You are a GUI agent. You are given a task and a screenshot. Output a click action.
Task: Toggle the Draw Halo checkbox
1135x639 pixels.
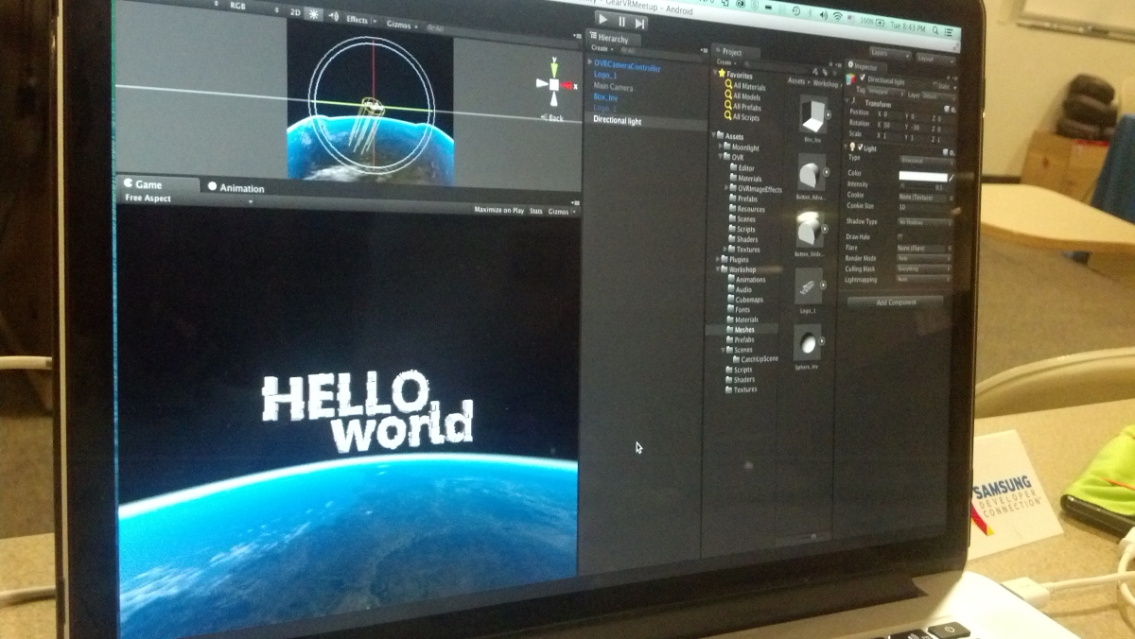click(x=899, y=236)
